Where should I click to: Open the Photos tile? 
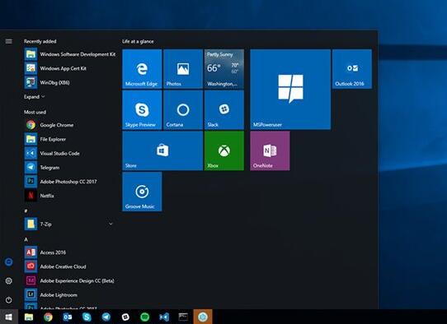(183, 69)
